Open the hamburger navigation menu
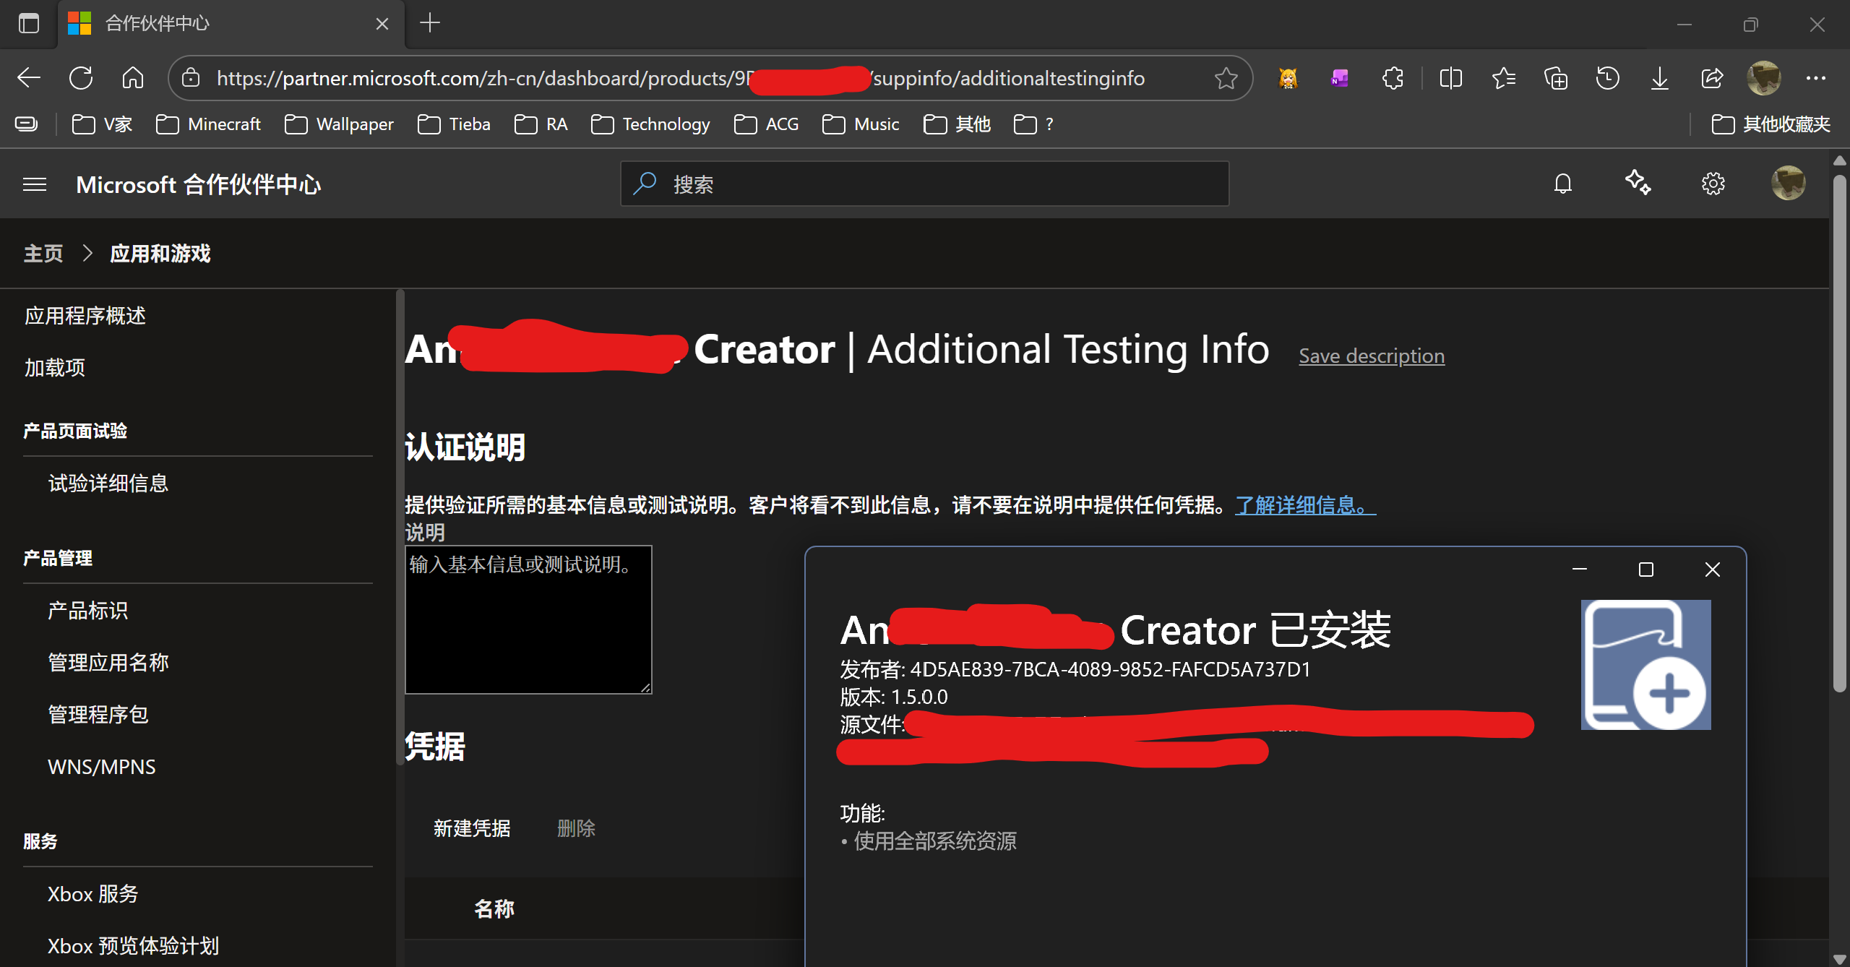 pos(35,185)
